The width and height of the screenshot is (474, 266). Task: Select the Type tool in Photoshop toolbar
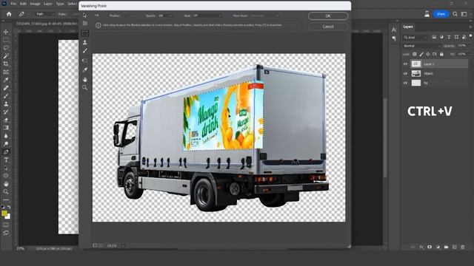(x=6, y=160)
